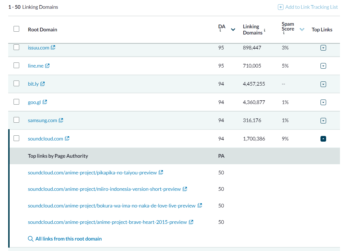The width and height of the screenshot is (349, 251).
Task: Expand top links for issuu.com
Action: tap(323, 48)
